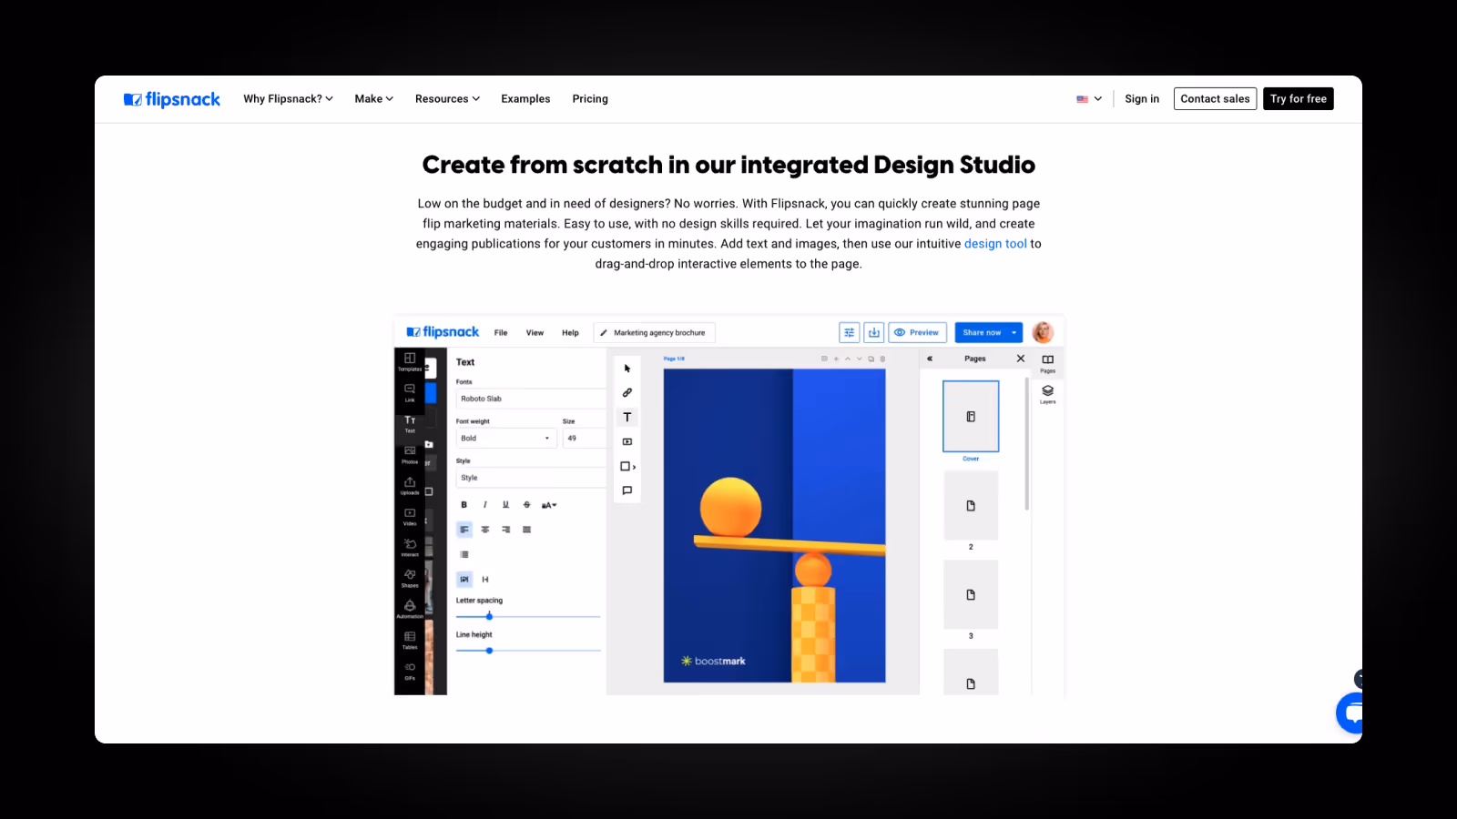
Task: Click the Contact sales button
Action: click(1216, 99)
